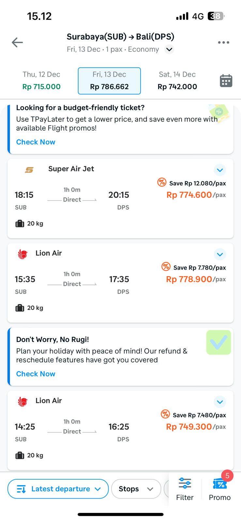Screen dimensions: 241x521
Task: Tap the Super Air Jet airline logo
Action: (29, 170)
